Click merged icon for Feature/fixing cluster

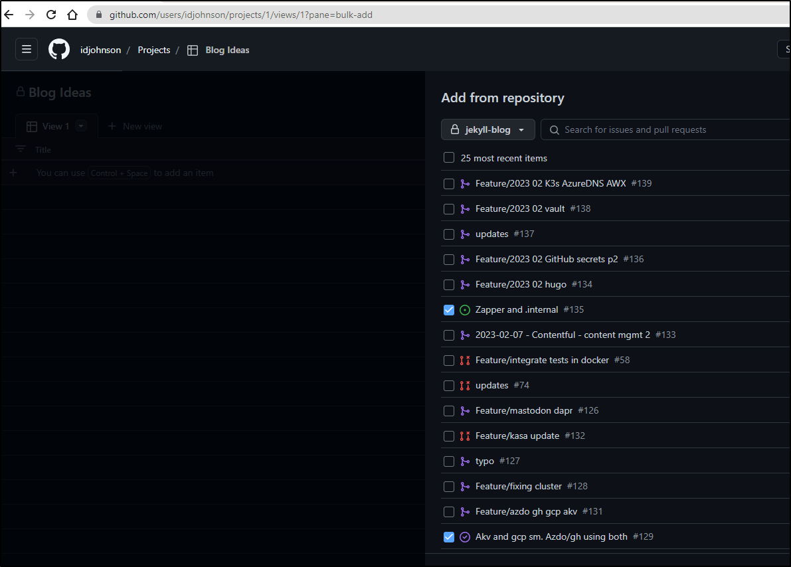coord(465,486)
